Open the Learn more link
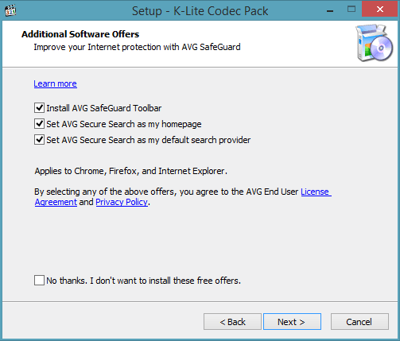 tap(55, 83)
